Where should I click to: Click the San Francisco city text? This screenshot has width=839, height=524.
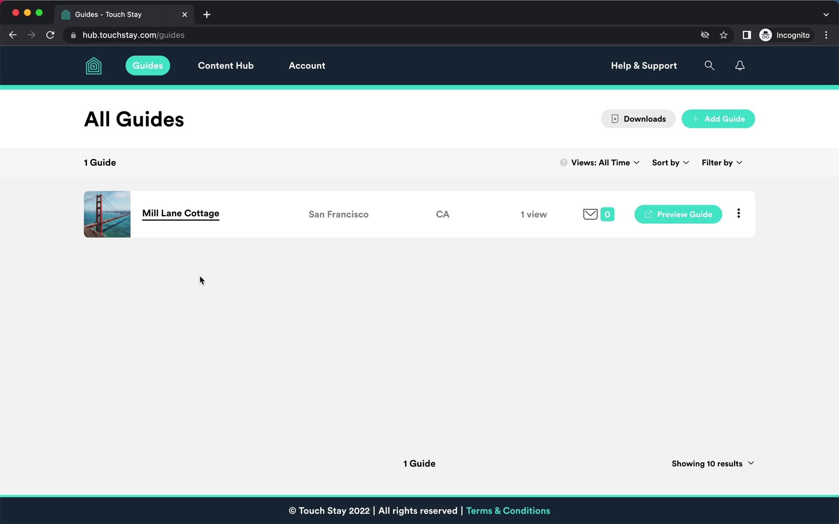click(x=338, y=214)
